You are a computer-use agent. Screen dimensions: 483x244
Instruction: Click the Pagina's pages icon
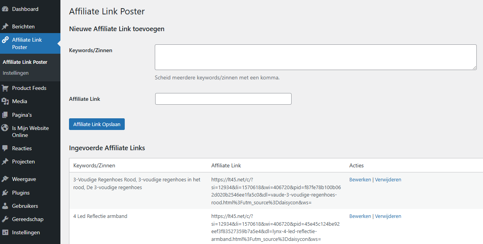coord(5,115)
